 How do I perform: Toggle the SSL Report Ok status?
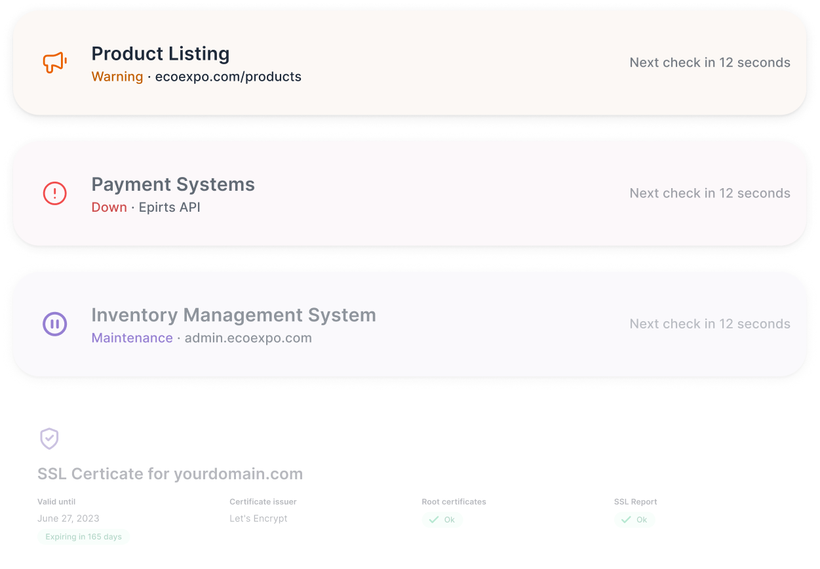click(635, 519)
